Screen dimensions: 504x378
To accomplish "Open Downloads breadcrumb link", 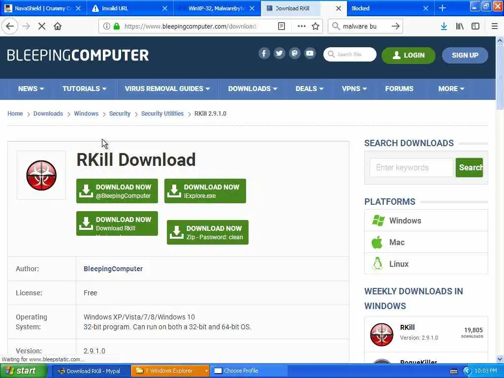I will (48, 114).
